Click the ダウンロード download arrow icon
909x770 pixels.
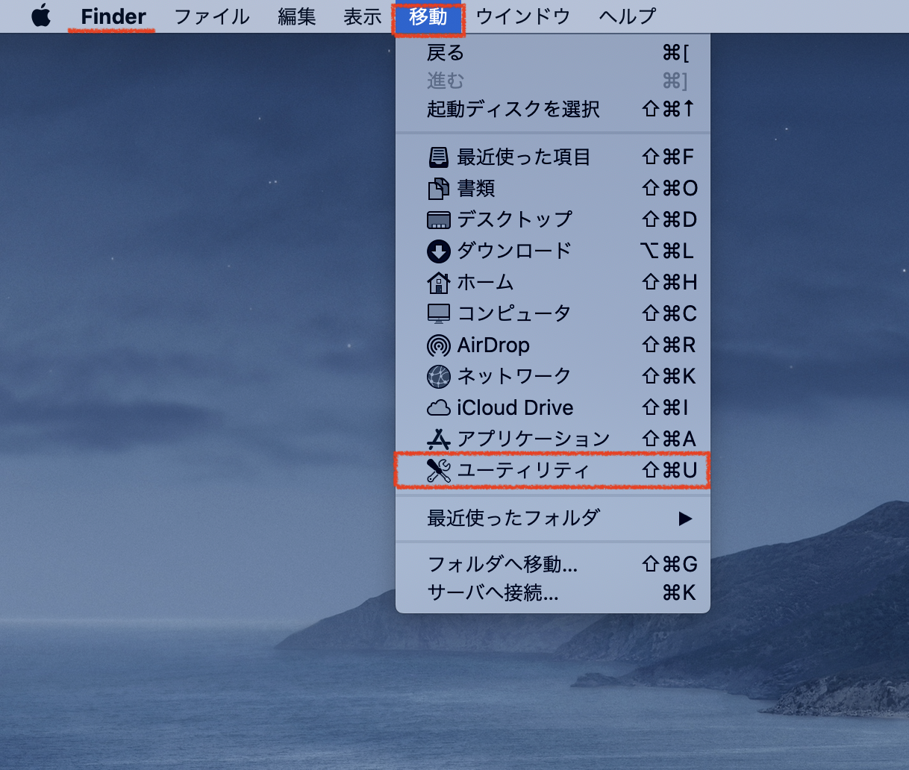click(439, 251)
